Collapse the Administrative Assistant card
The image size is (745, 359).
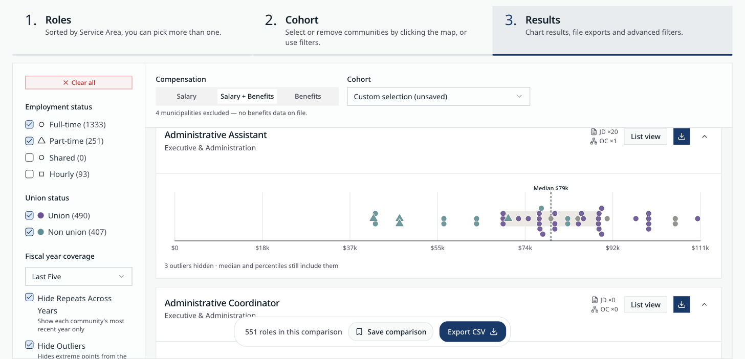tap(705, 137)
